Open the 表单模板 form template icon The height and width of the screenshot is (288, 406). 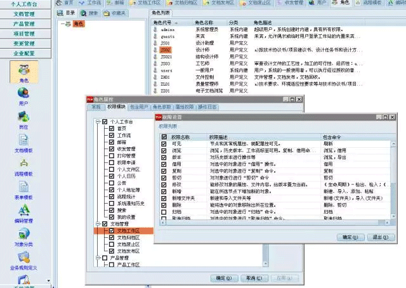23,189
